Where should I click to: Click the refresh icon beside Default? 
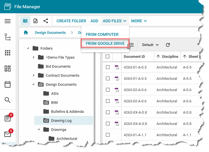coord(168,45)
